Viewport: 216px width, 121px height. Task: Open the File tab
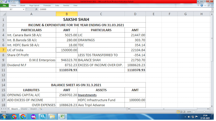point(4,5)
